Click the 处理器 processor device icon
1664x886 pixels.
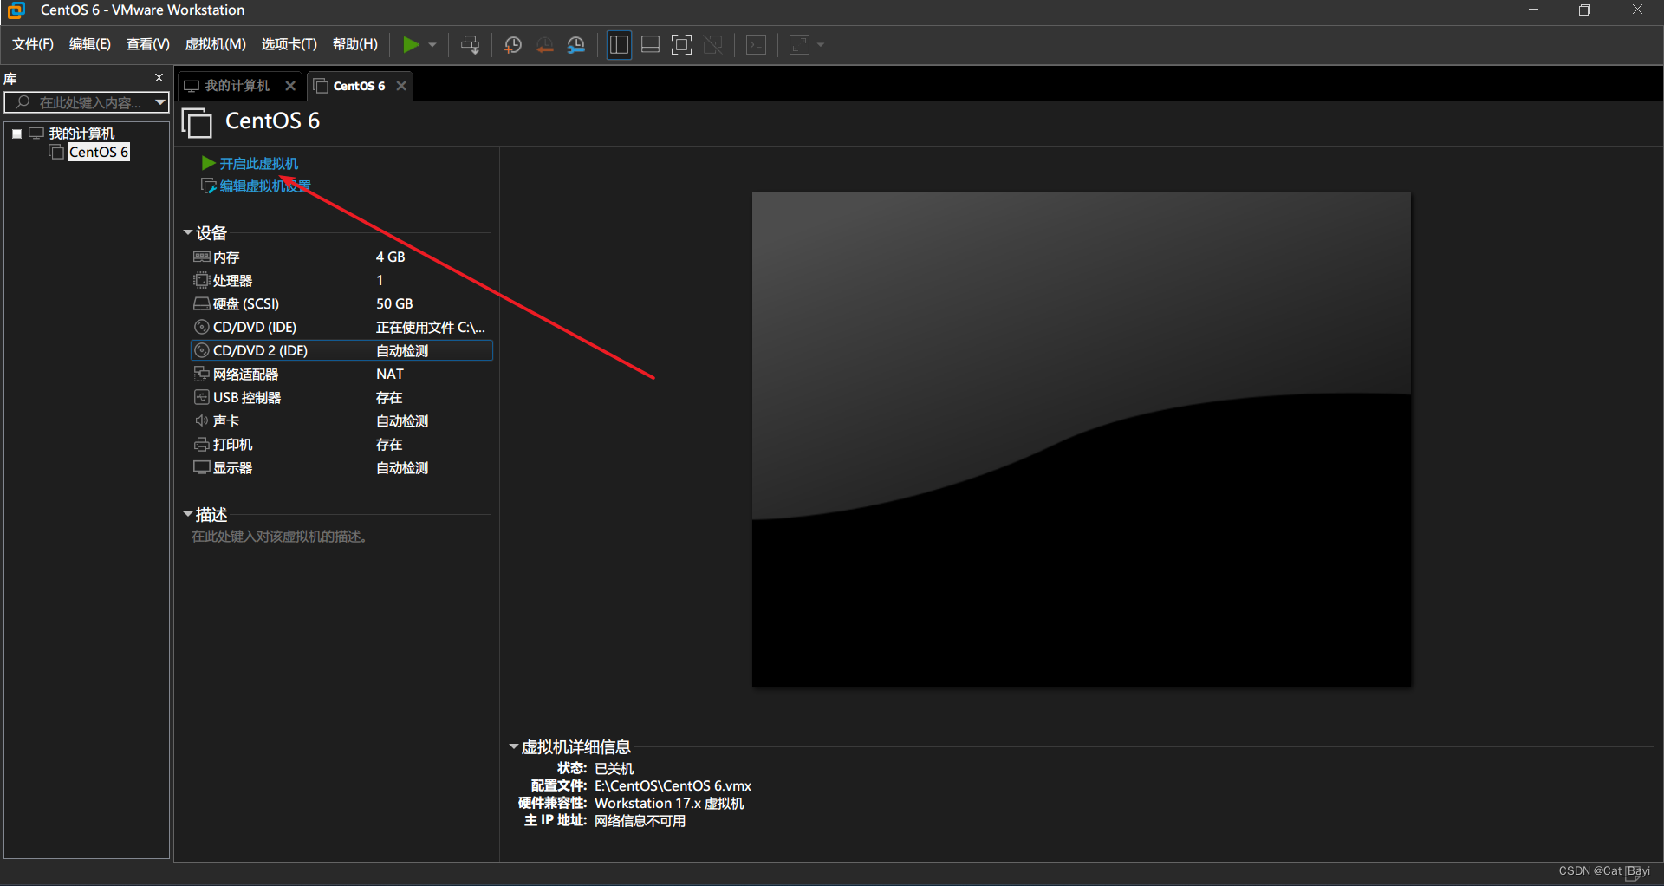tap(201, 280)
